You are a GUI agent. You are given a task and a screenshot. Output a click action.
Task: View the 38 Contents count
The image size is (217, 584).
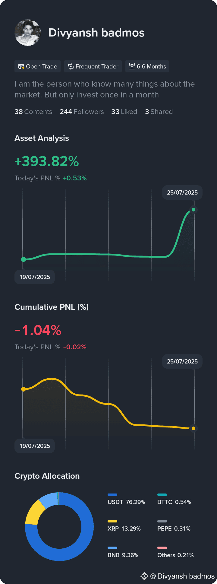(x=33, y=112)
